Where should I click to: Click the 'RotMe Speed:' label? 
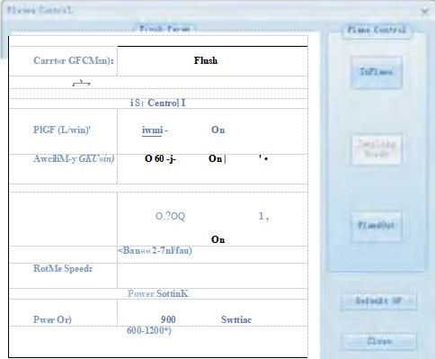pos(63,268)
